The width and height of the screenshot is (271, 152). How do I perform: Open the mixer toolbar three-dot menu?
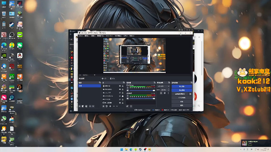coord(131,106)
